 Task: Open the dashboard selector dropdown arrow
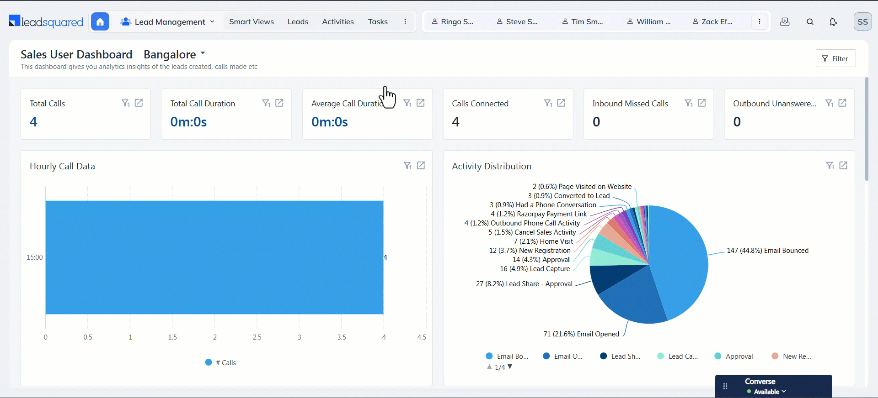point(203,53)
